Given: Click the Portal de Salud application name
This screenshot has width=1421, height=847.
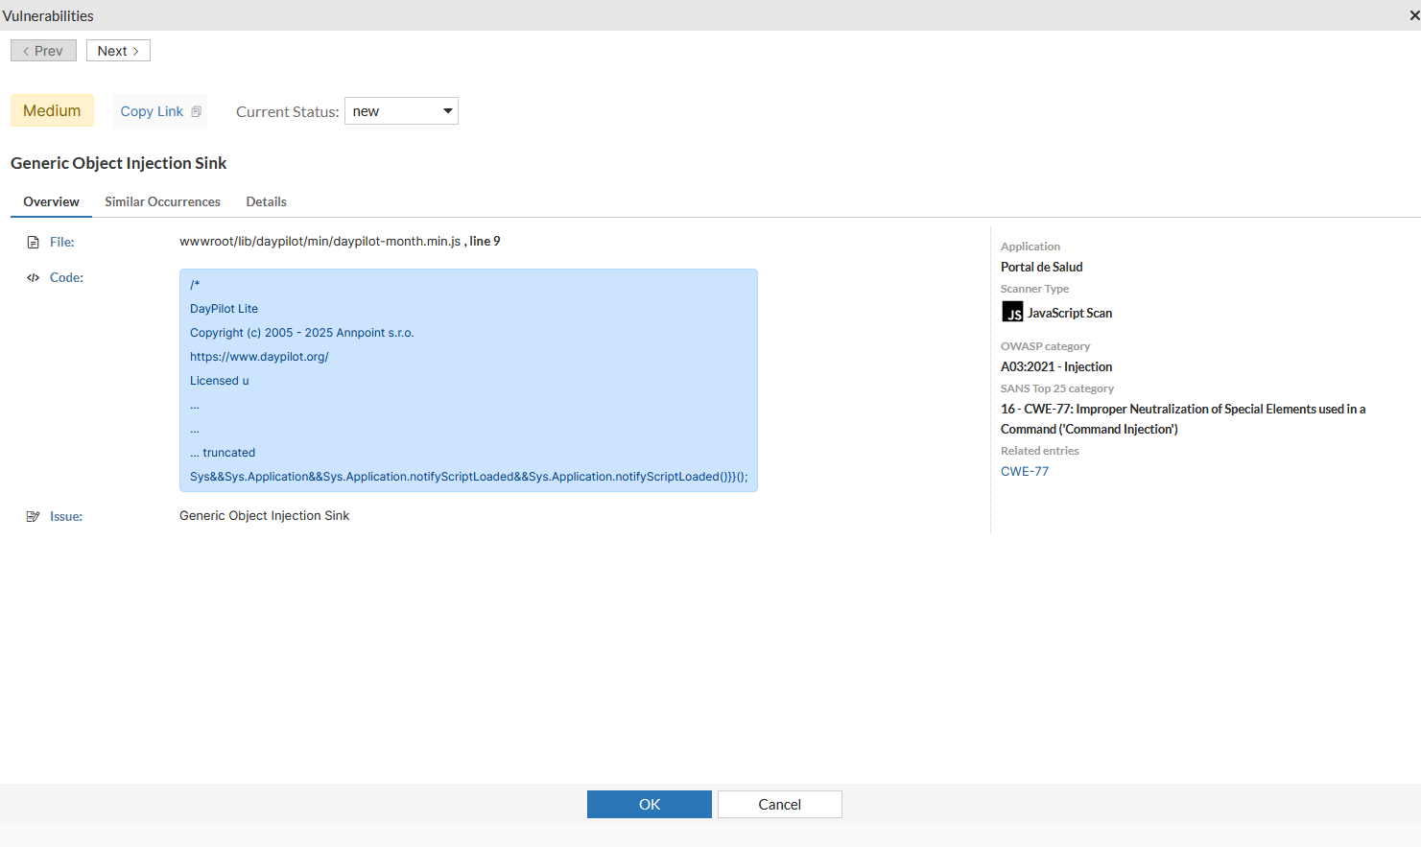Looking at the screenshot, I should tap(1042, 268).
